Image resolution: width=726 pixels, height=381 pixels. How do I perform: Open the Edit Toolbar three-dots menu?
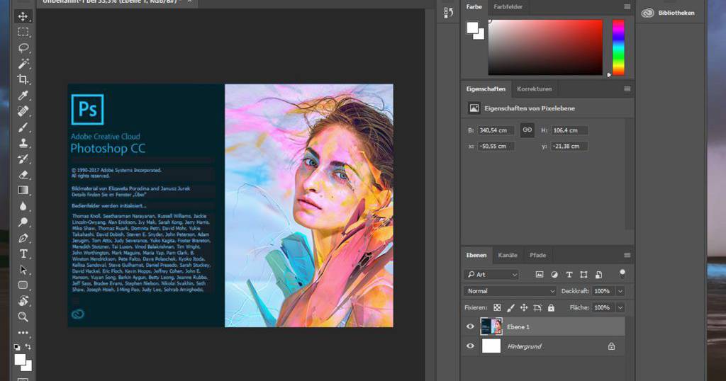pos(23,332)
